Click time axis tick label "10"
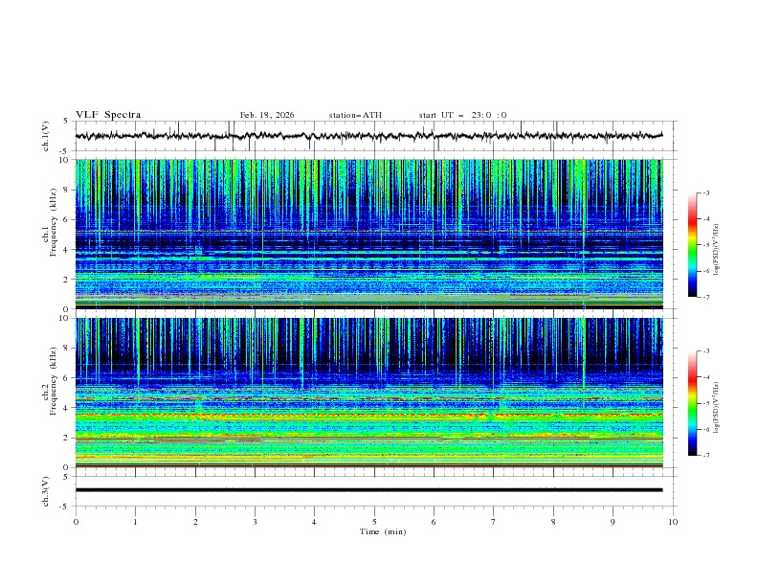This screenshot has width=758, height=586. (x=673, y=522)
